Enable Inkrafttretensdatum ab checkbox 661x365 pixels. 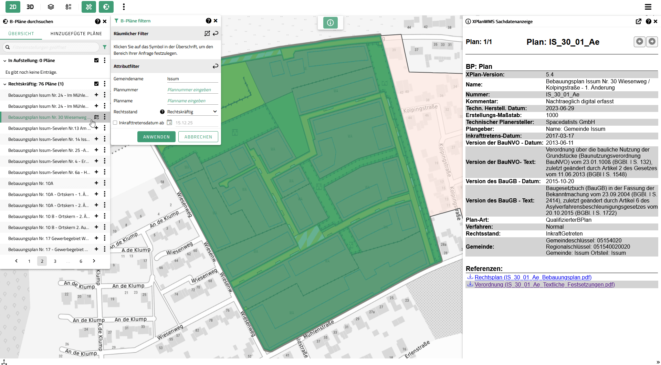[115, 123]
